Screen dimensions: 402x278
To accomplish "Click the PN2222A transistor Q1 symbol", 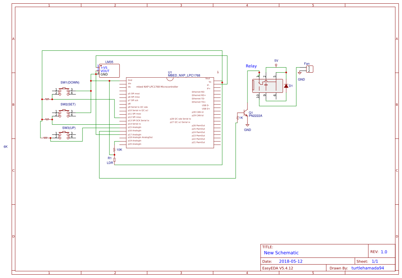I will click(246, 113).
